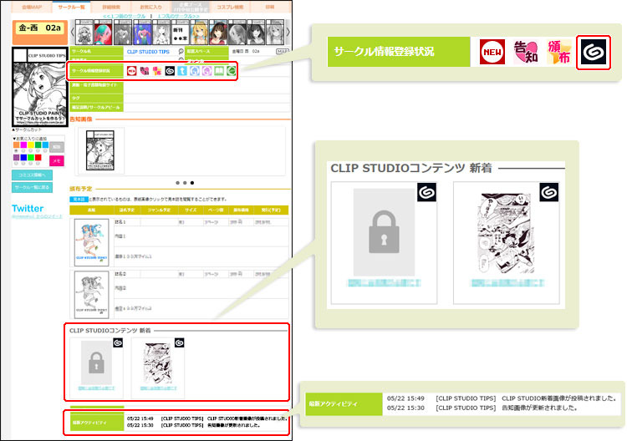627x441 pixels.
Task: Click the large circle cut image
Action: (x=40, y=87)
